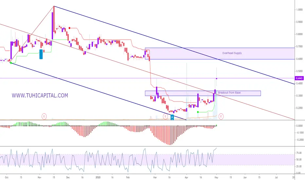Image resolution: width=305 pixels, height=180 pixels.
Task: Click the 1.0000 price axis label
Action: tap(299, 9)
